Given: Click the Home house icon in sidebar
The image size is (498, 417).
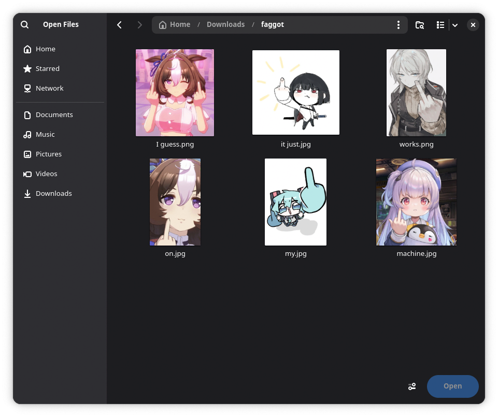Looking at the screenshot, I should coord(27,49).
